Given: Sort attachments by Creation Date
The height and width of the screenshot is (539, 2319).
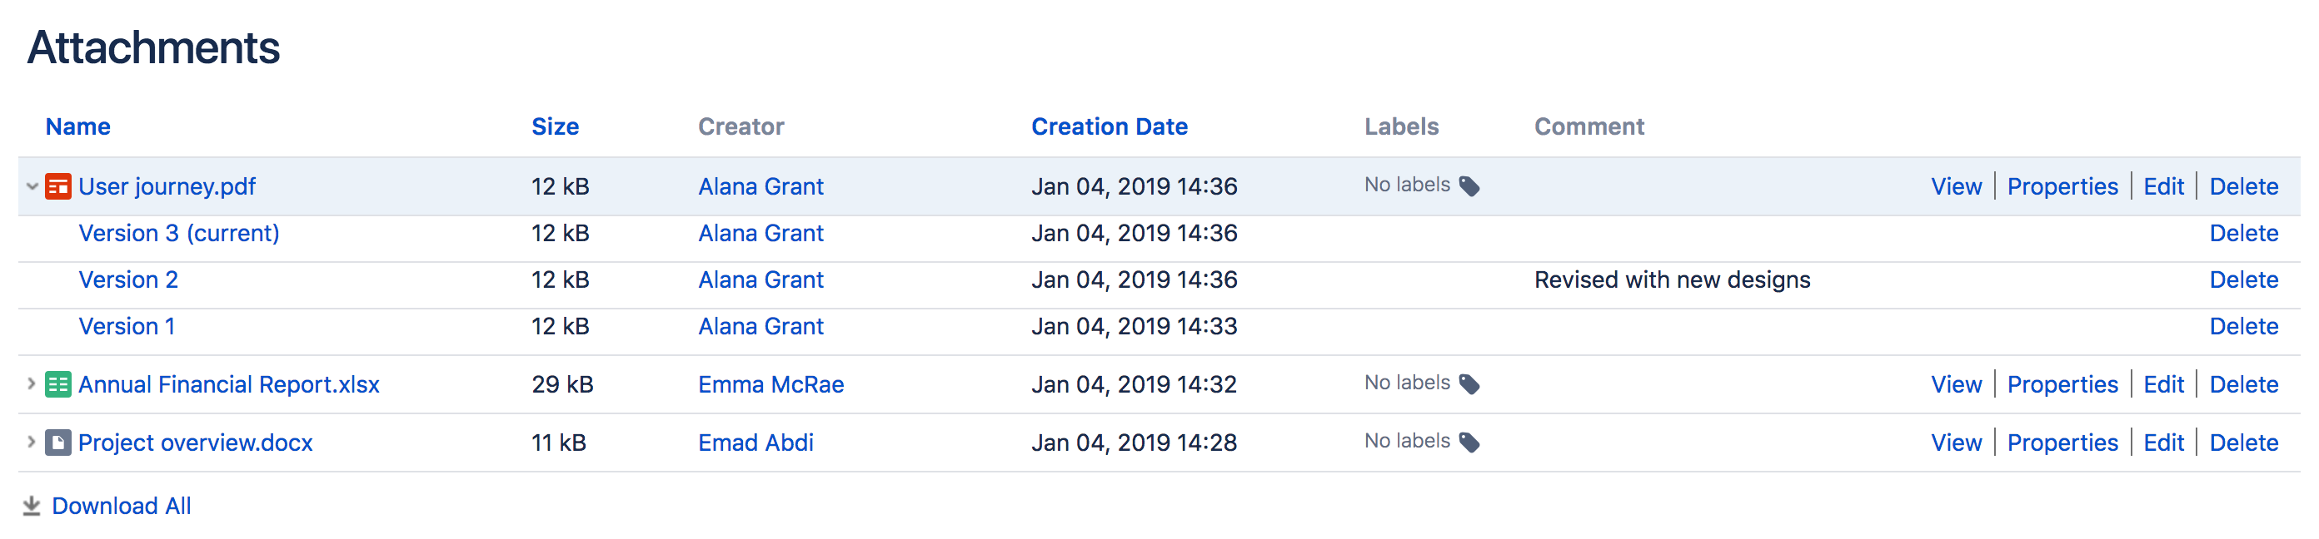Looking at the screenshot, I should [1109, 126].
